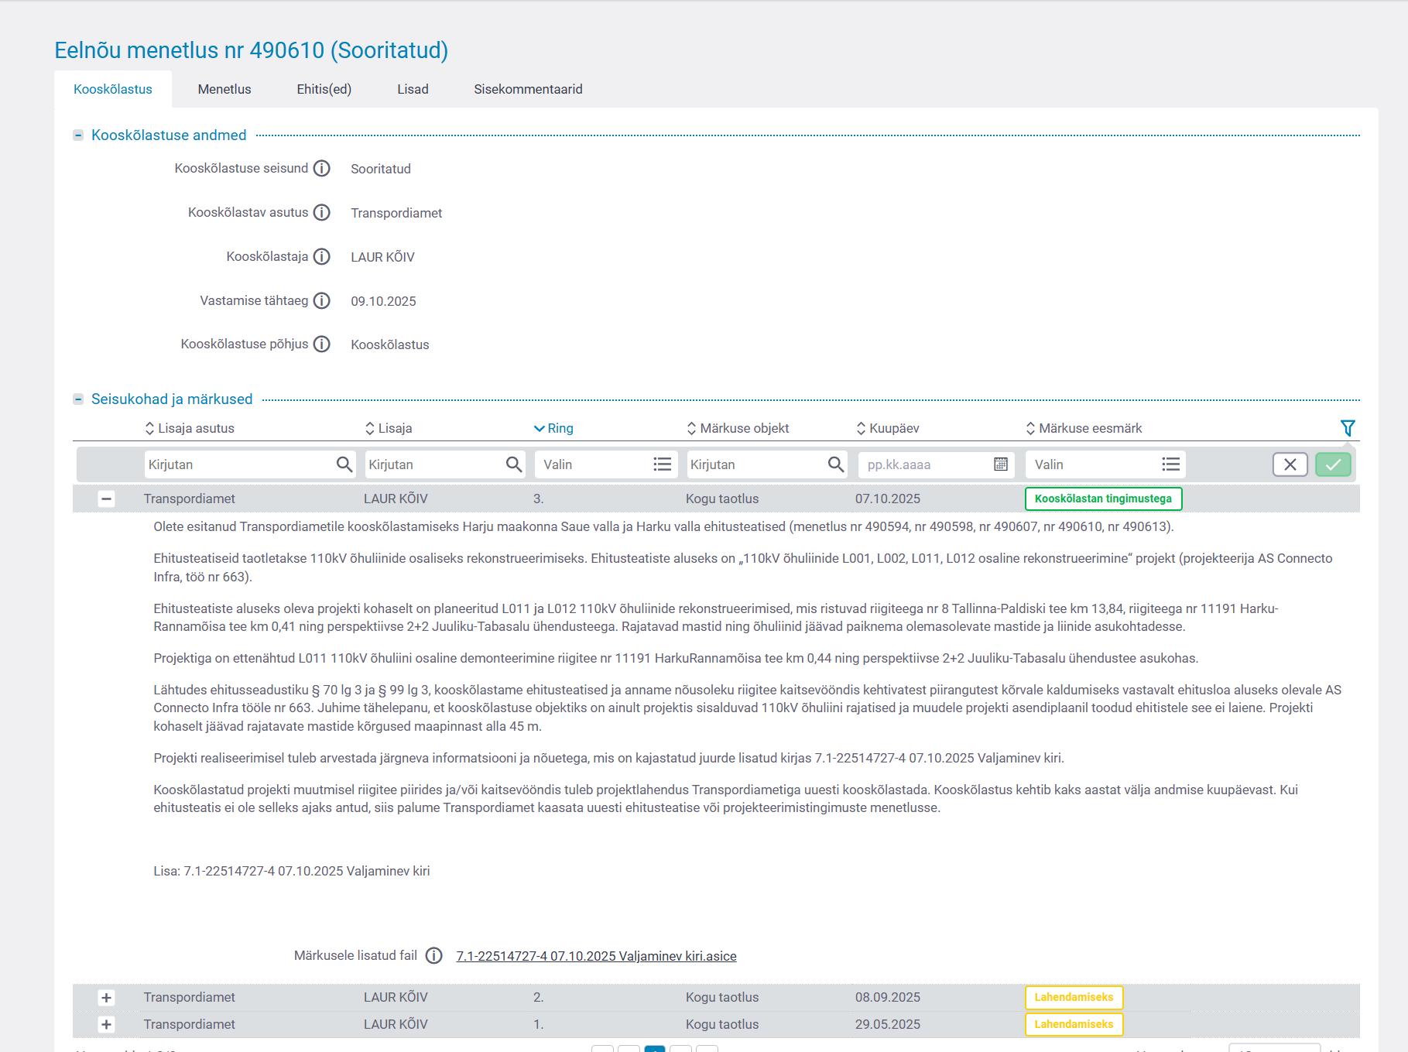Open the Valjaminev kiri.asice file link
Viewport: 1408px width, 1052px height.
pos(596,957)
